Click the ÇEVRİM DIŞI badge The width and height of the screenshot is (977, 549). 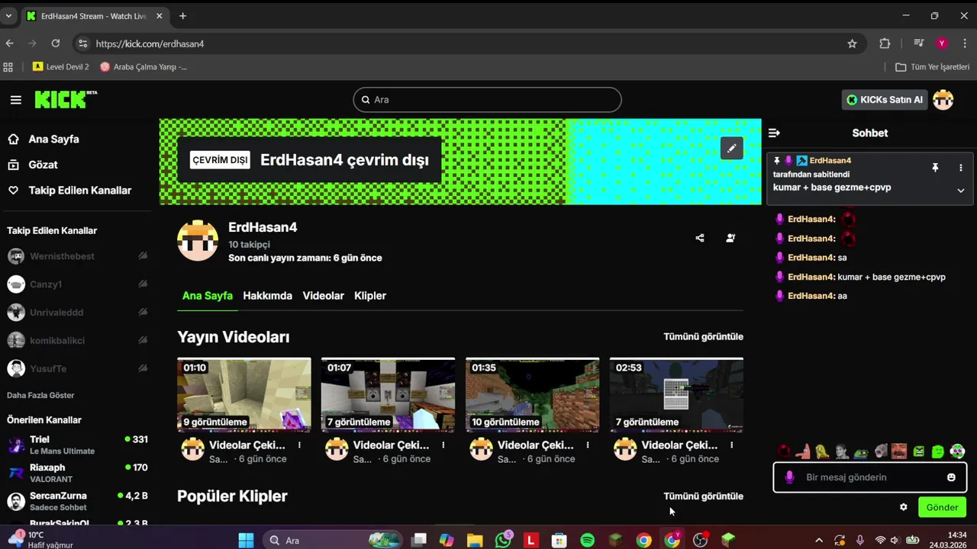(220, 160)
